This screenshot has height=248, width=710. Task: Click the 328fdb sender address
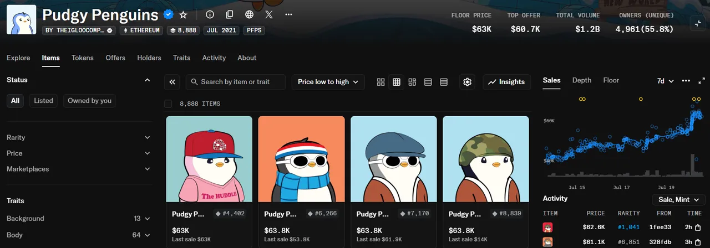point(661,242)
